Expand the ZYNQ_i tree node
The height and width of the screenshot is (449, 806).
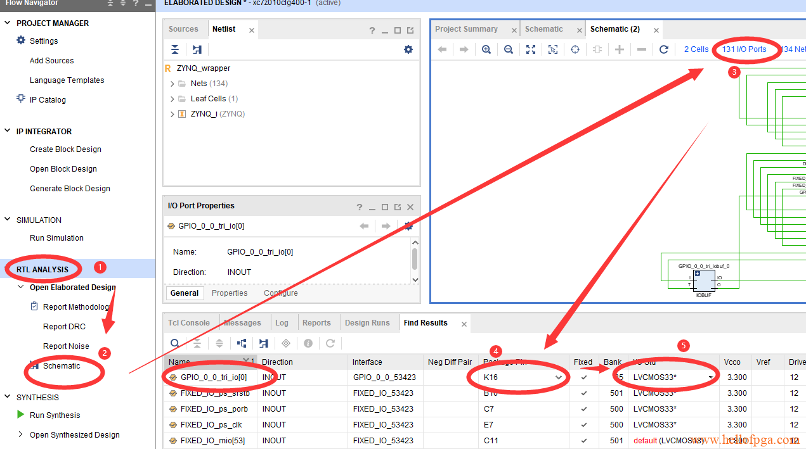[x=172, y=114]
